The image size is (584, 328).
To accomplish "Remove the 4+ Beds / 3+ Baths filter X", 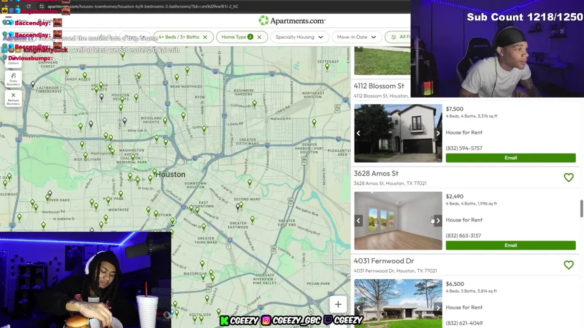I will coord(205,37).
